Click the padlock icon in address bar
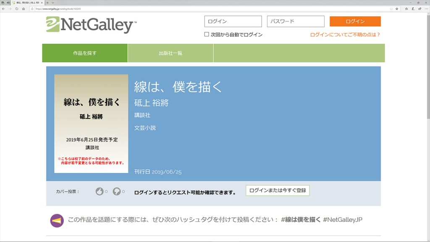Viewport: 430px width, 242px height. 32,9
